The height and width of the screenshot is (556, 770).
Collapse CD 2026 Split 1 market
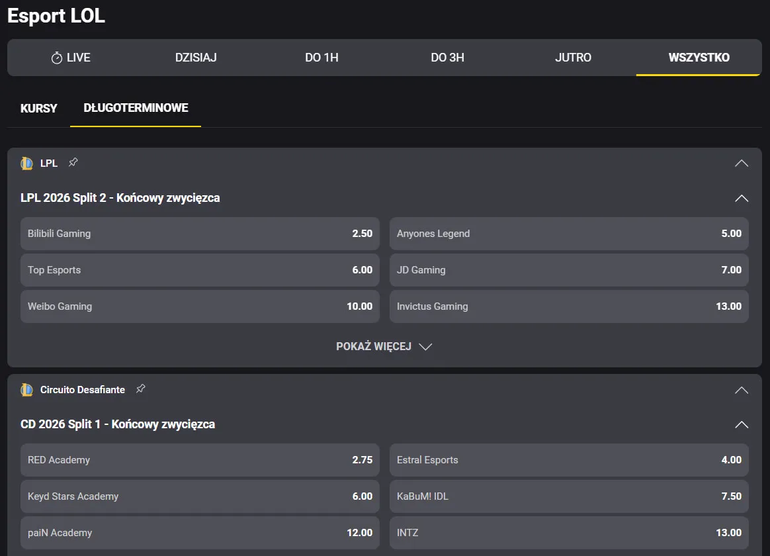coord(741,424)
